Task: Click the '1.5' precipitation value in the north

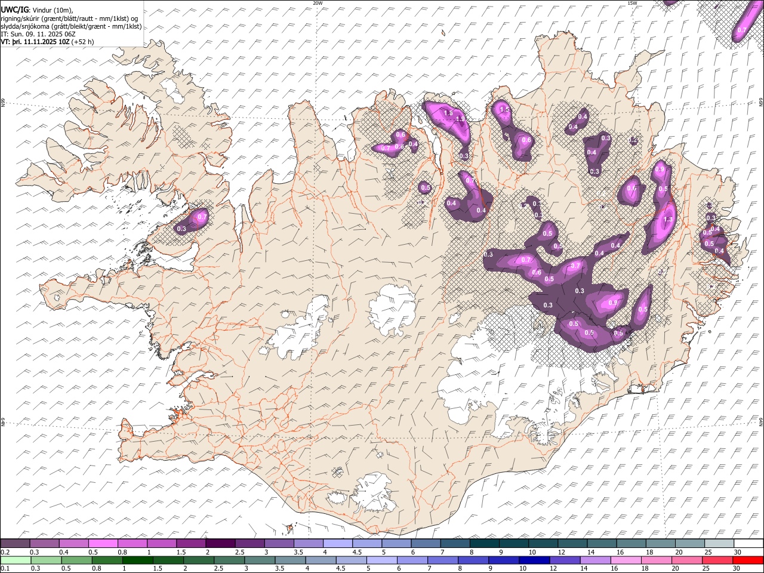Action: tap(504, 109)
